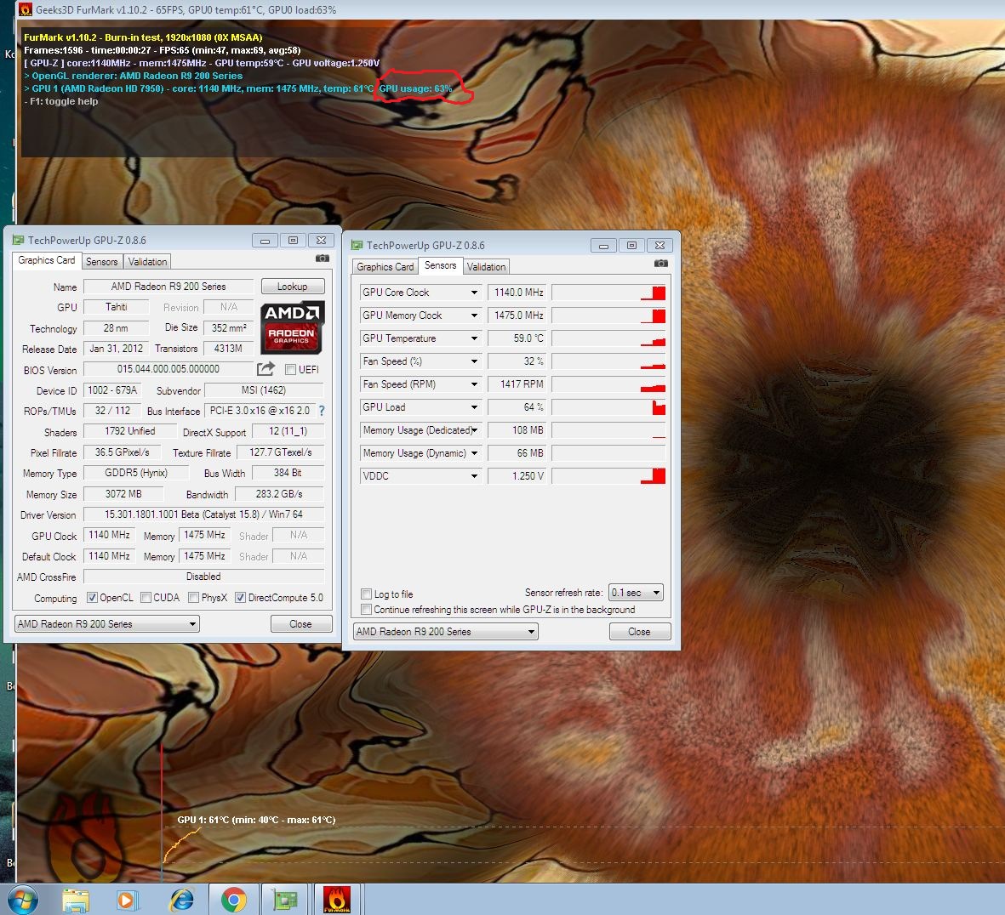The width and height of the screenshot is (1005, 915).
Task: Click the screenshot camera icon in Sensors GPU-Z window
Action: pyautogui.click(x=661, y=263)
